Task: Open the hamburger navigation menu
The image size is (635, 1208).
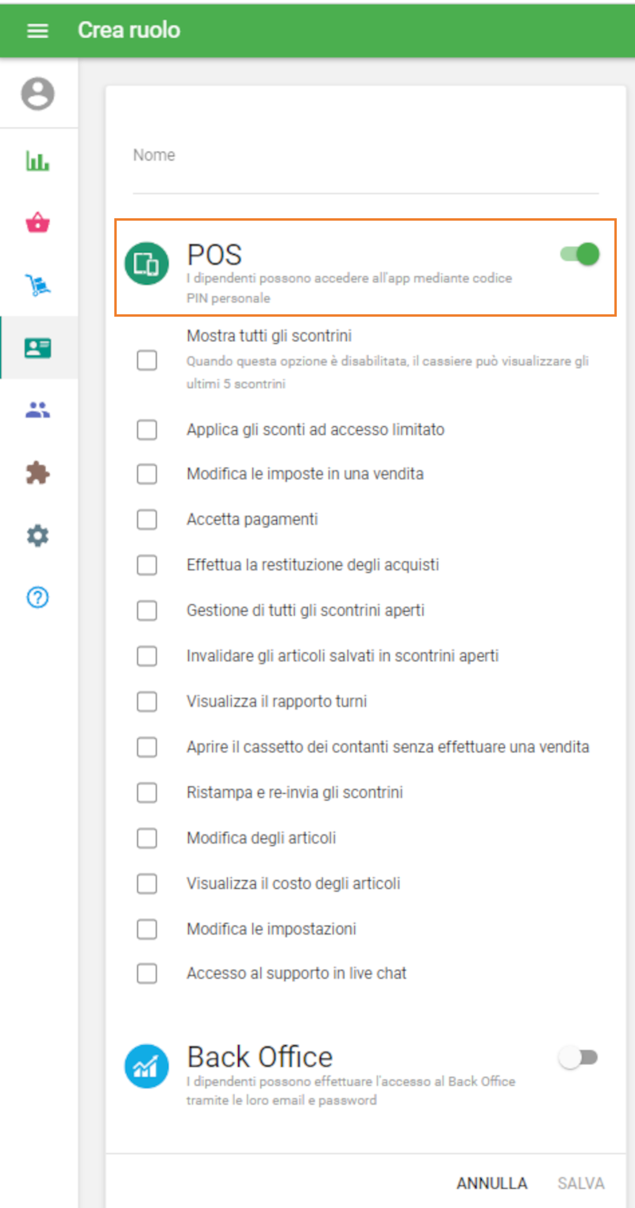Action: (x=37, y=30)
